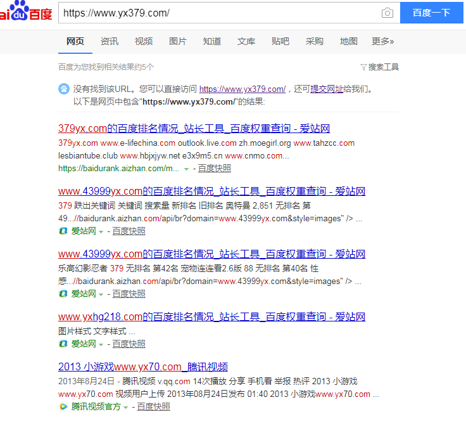466x421 pixels.
Task: Click aizhan favicon under yxhg218 result
Action: [63, 344]
